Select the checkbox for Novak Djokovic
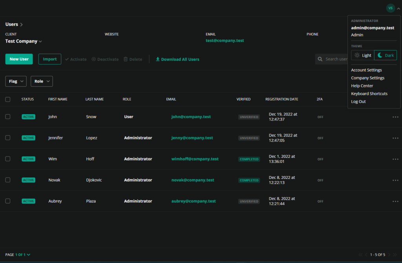 (8, 180)
